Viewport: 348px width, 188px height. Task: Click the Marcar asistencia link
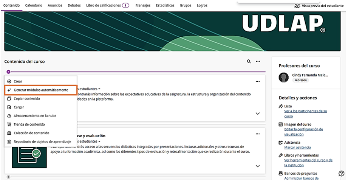298,147
